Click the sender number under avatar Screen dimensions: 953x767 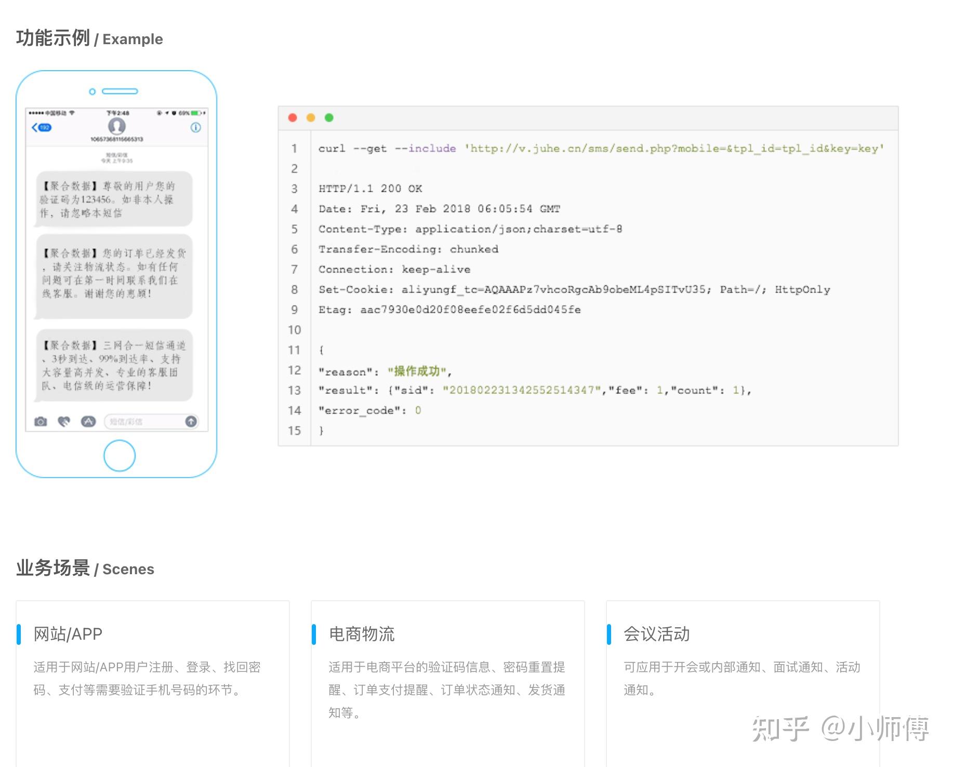pyautogui.click(x=117, y=139)
